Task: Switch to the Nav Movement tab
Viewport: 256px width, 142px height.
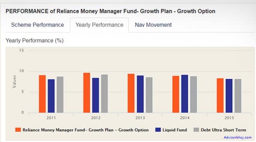Action: coord(153,25)
